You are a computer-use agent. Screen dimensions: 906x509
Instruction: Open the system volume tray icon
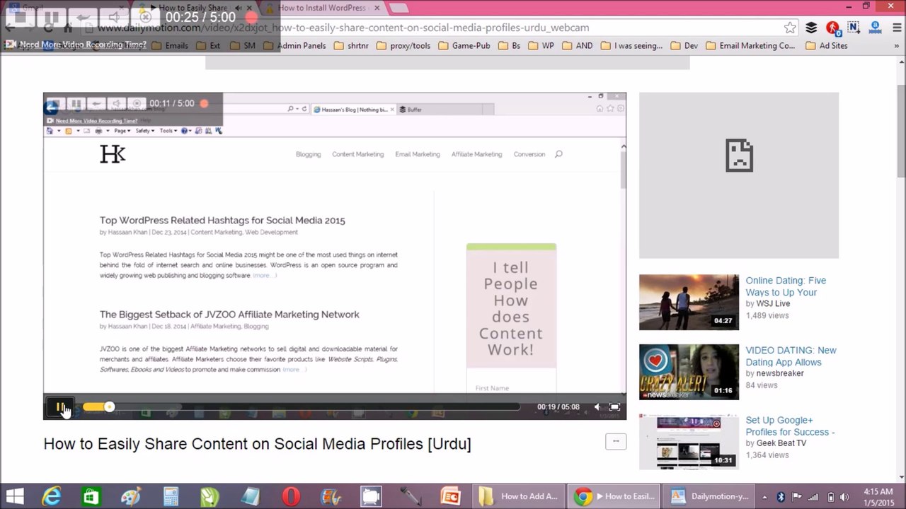point(844,496)
